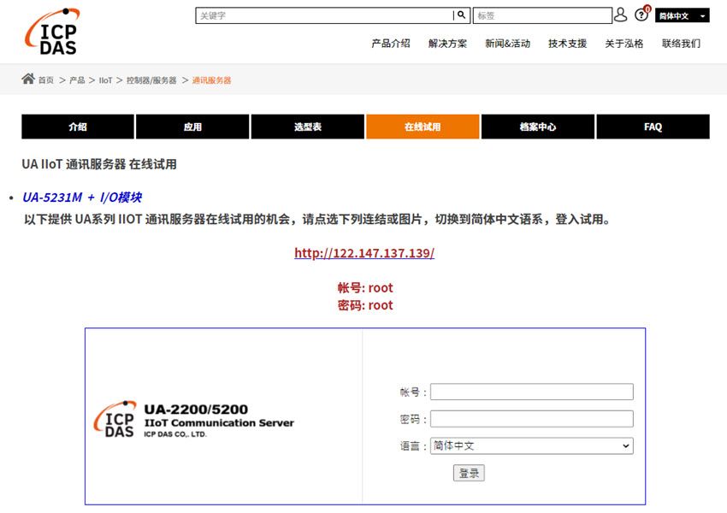Screen dimensions: 727x513
Task: Open the 关于泓格 menu
Action: click(624, 44)
